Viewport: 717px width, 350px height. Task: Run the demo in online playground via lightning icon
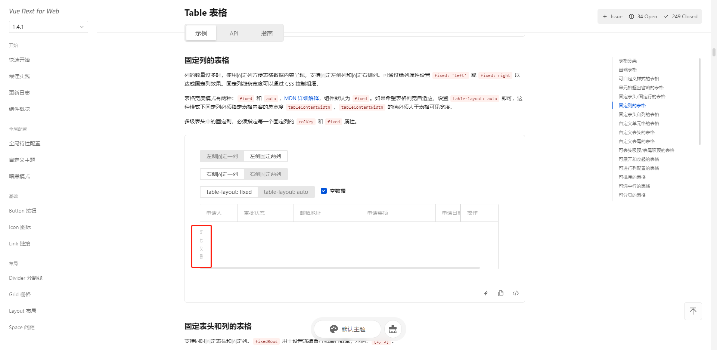(x=486, y=293)
